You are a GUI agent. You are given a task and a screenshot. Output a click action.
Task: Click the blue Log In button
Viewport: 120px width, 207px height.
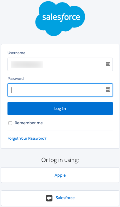point(60,109)
